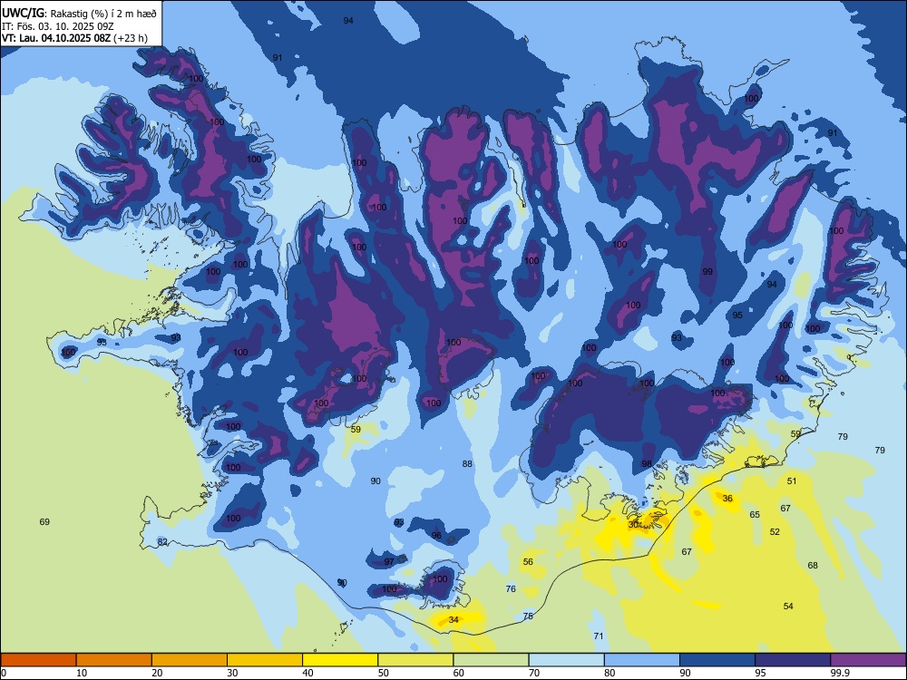Select the 90–95 dark blue legend swatch
907x680 pixels.
click(x=717, y=660)
